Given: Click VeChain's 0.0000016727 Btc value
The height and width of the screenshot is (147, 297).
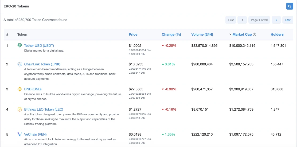Looking at the screenshot, I should click(140, 139).
